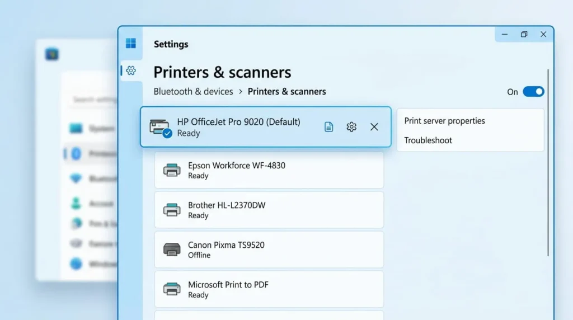The height and width of the screenshot is (320, 573).
Task: Click the Microsoft Print to PDF printer icon
Action: pos(172,289)
